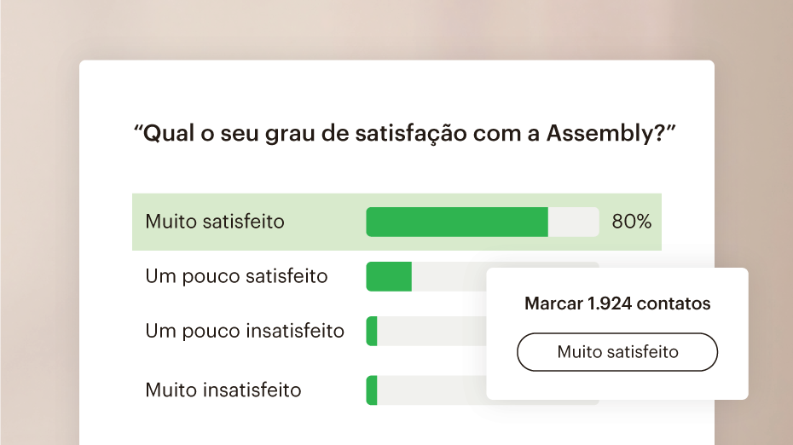Click green fill of Um pouco insatisfeito bar
793x445 pixels.
372,331
